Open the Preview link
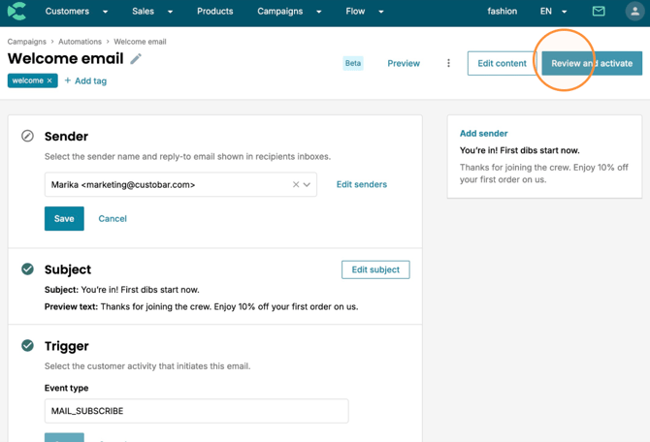Viewport: 650px width, 442px height. point(404,63)
